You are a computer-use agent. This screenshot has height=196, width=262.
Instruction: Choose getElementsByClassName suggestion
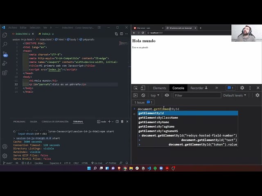click(x=187, y=118)
